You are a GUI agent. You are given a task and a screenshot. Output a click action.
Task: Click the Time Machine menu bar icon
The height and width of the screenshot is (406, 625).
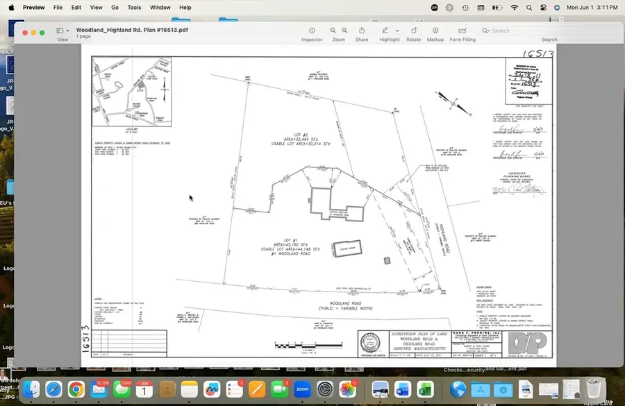pyautogui.click(x=465, y=7)
